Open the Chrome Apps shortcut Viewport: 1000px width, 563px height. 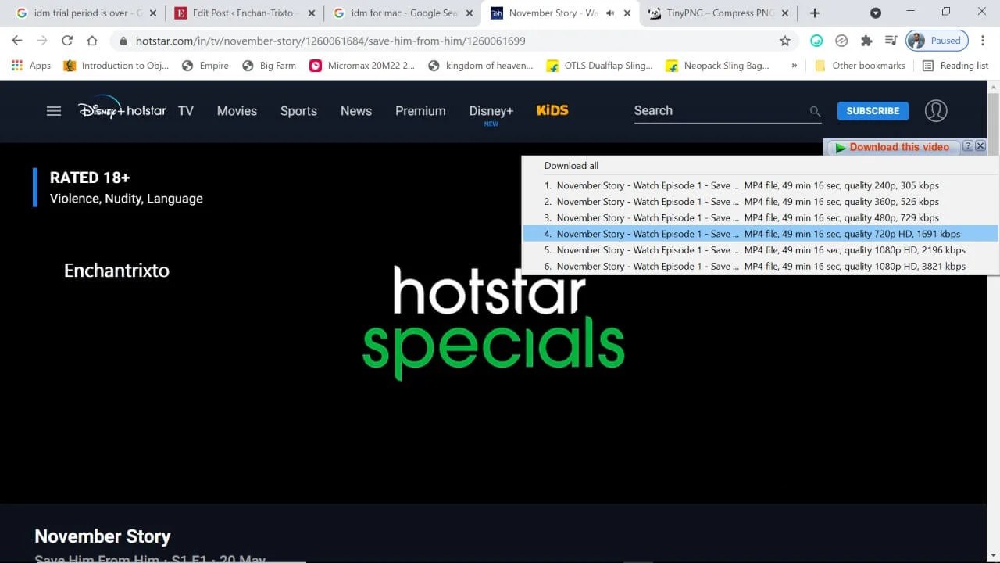(x=31, y=66)
